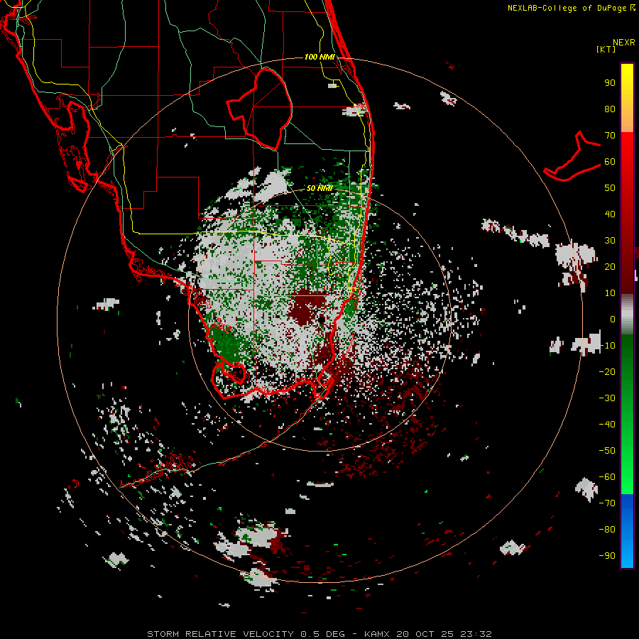The image size is (639, 639).
Task: Click the -70 scale label
Action: coord(607,503)
